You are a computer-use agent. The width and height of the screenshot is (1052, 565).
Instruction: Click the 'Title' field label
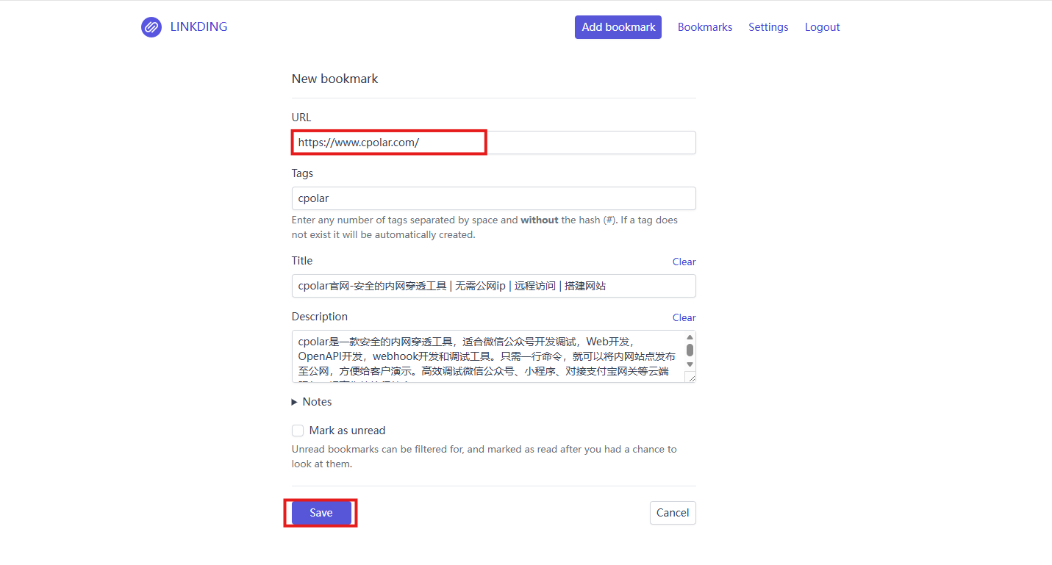click(302, 261)
